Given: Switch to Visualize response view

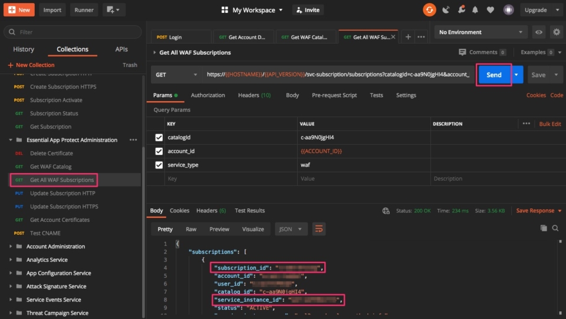Looking at the screenshot, I should click(x=253, y=229).
